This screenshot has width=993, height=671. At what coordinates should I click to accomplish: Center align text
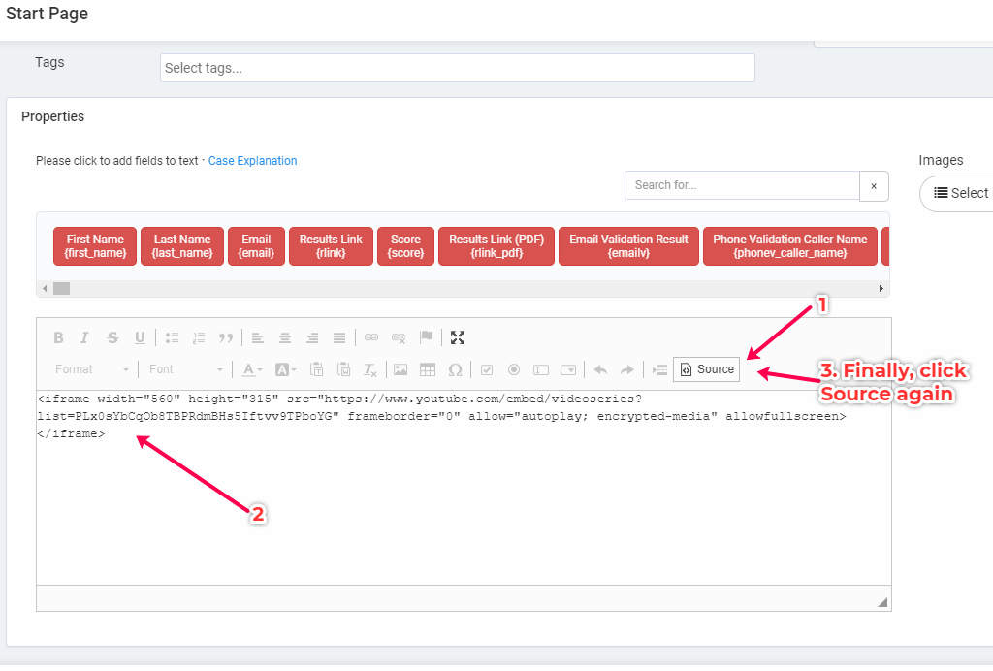coord(285,337)
